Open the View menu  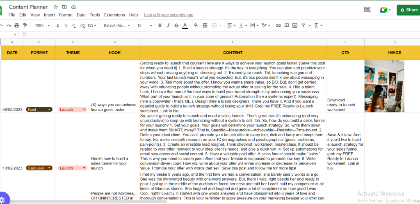click(x=35, y=15)
